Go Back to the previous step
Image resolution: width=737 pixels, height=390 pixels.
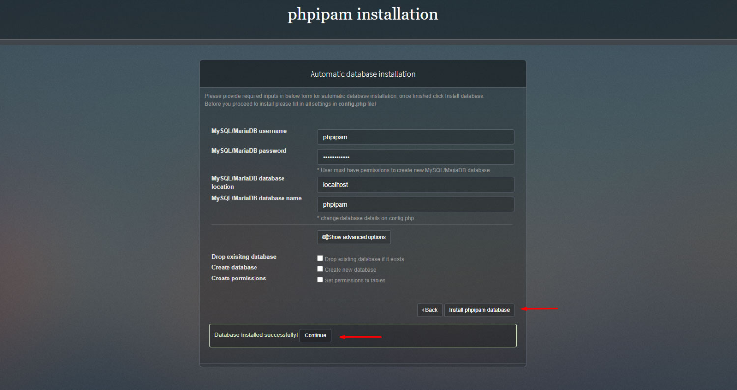[x=430, y=310]
